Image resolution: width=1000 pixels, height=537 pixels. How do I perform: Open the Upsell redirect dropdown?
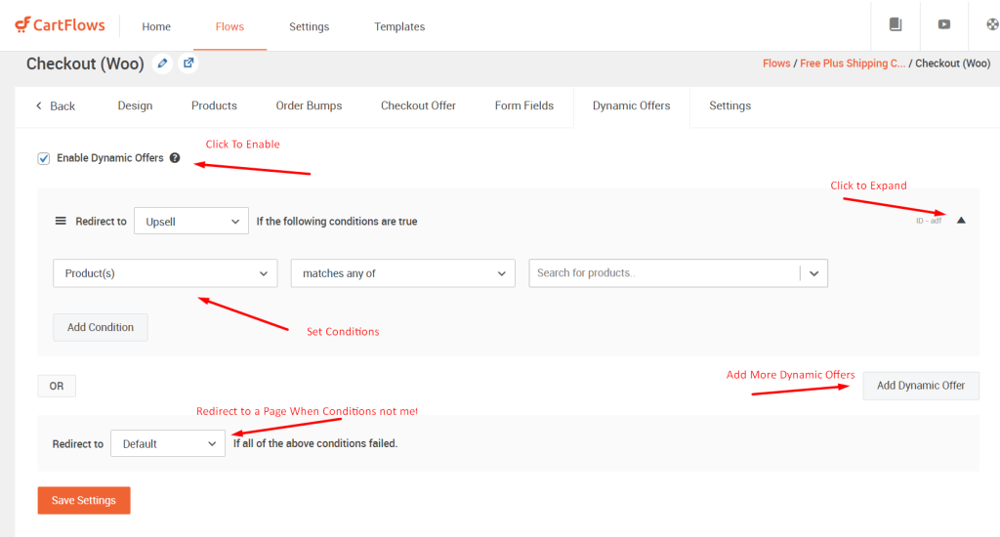coord(191,222)
